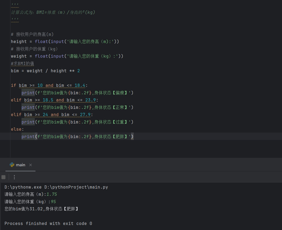Click console input value 95
Screen dimensions: 282x230
54,202
